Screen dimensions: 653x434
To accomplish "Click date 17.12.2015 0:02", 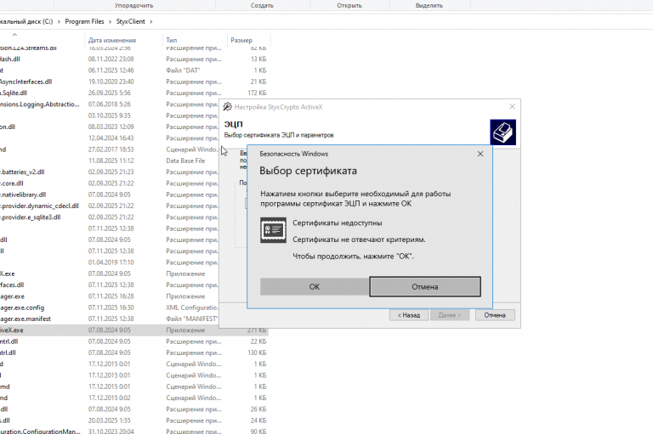I will pyautogui.click(x=109, y=397).
